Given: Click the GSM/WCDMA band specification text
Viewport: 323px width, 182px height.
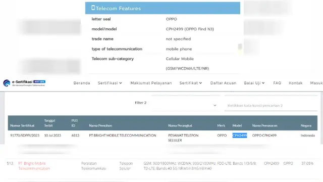Looking at the screenshot, I should (200, 166).
